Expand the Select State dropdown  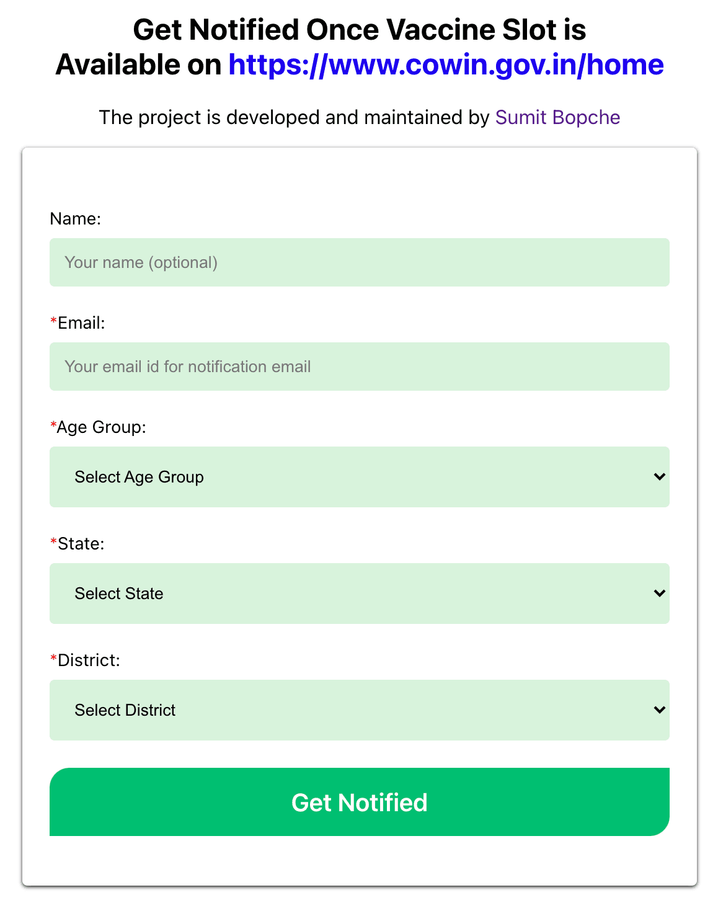point(360,594)
